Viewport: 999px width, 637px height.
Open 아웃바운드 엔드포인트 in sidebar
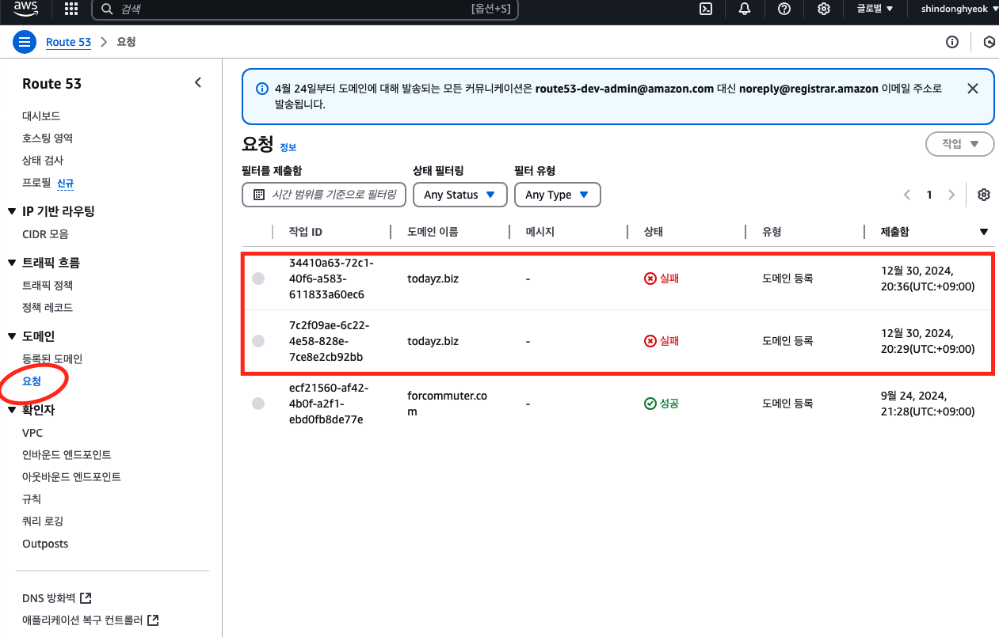click(x=71, y=477)
